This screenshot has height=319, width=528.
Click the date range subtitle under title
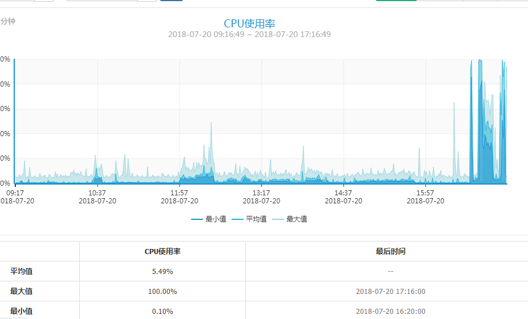point(249,35)
